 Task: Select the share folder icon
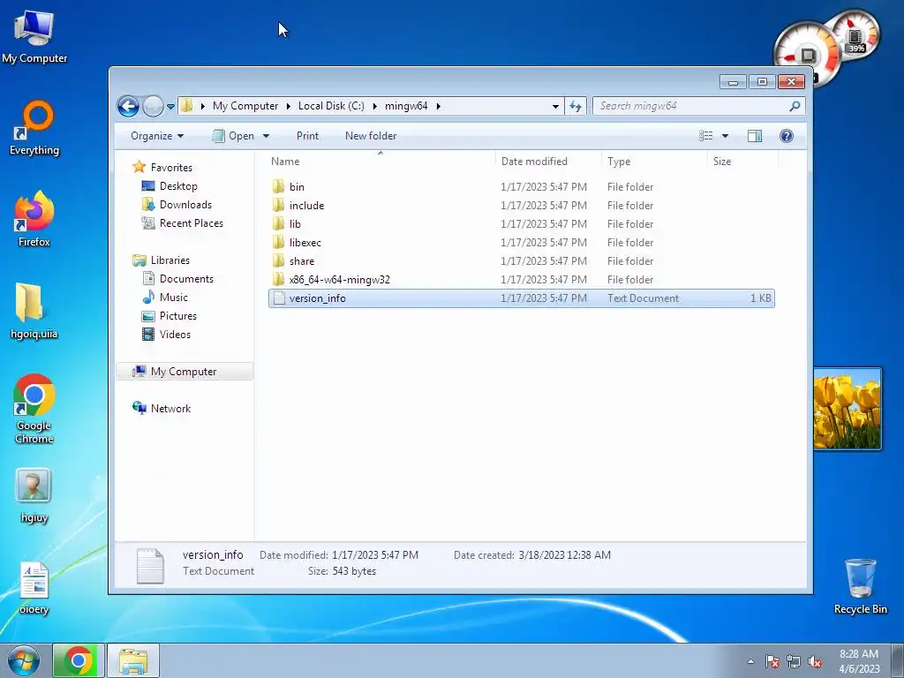click(x=278, y=260)
